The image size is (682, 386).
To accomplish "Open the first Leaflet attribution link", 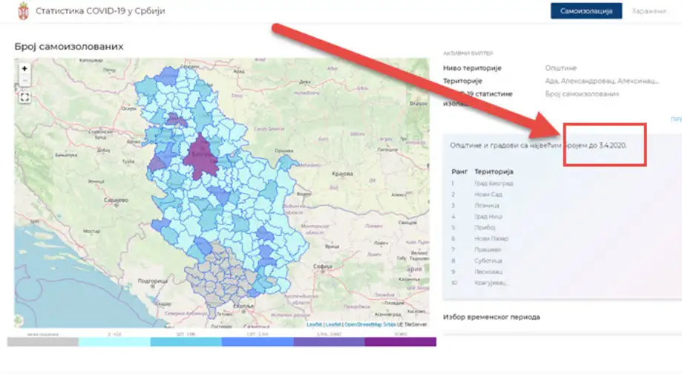I will pos(314,324).
